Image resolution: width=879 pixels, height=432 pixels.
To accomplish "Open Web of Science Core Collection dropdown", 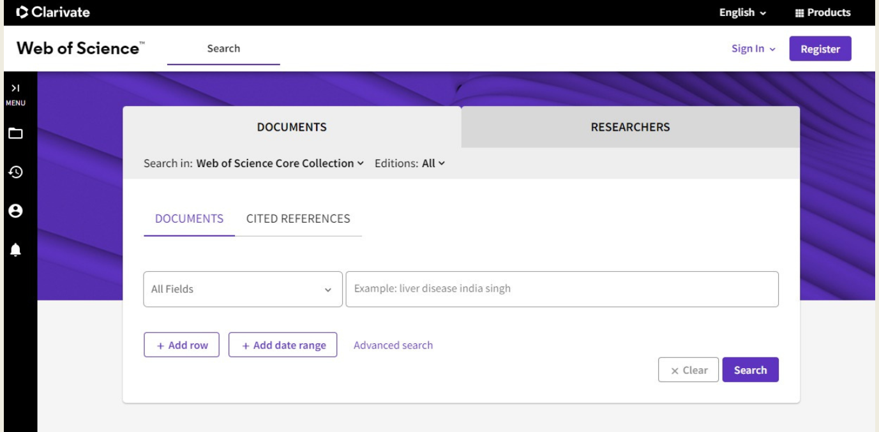I will point(280,163).
